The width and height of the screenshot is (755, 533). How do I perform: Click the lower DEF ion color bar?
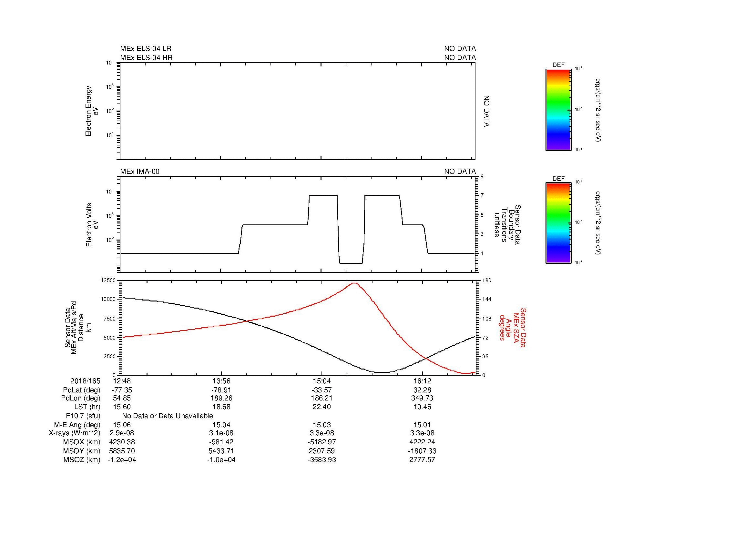[x=558, y=223]
